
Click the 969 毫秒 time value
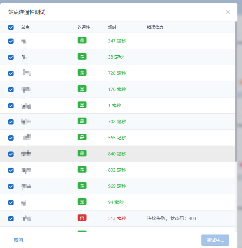click(117, 186)
